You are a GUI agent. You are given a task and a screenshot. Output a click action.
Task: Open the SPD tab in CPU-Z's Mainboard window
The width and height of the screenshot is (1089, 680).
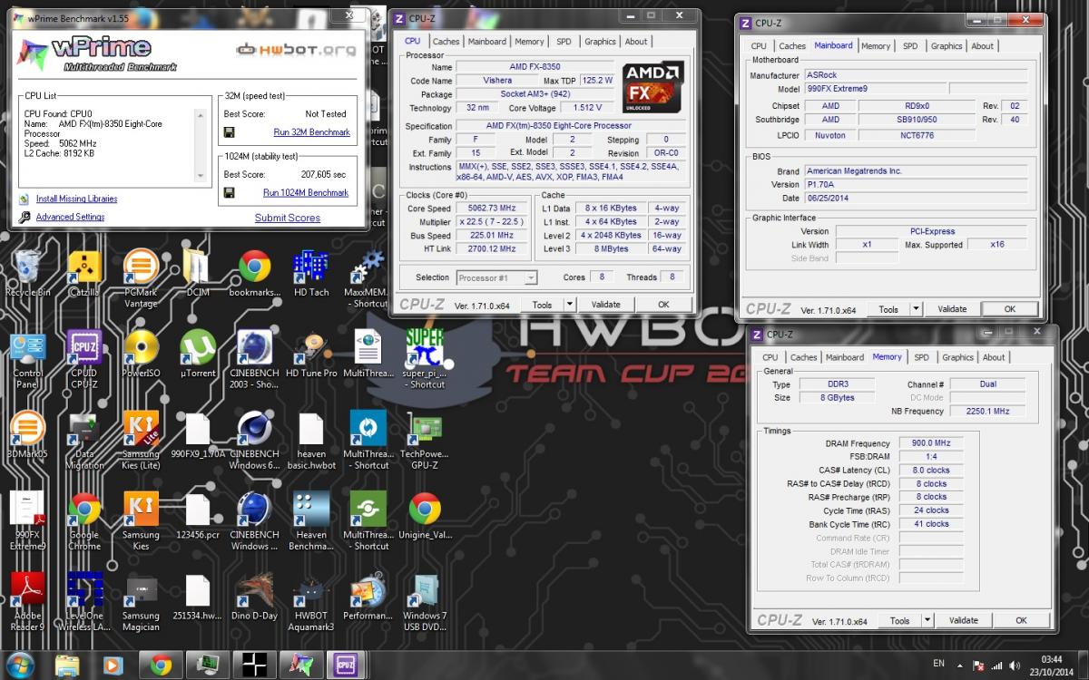click(x=910, y=46)
